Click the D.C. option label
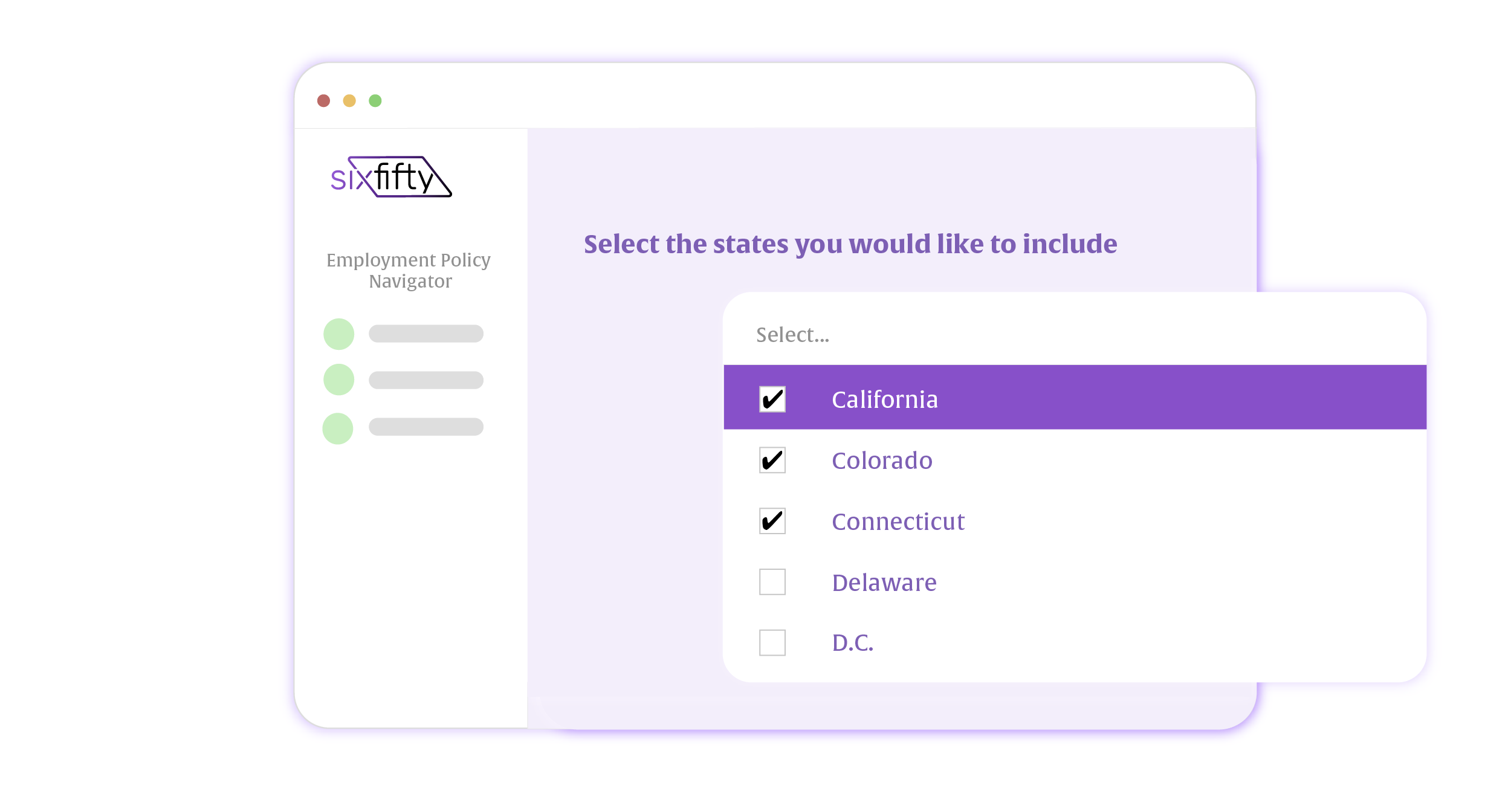Image resolution: width=1511 pixels, height=791 pixels. pos(853,642)
